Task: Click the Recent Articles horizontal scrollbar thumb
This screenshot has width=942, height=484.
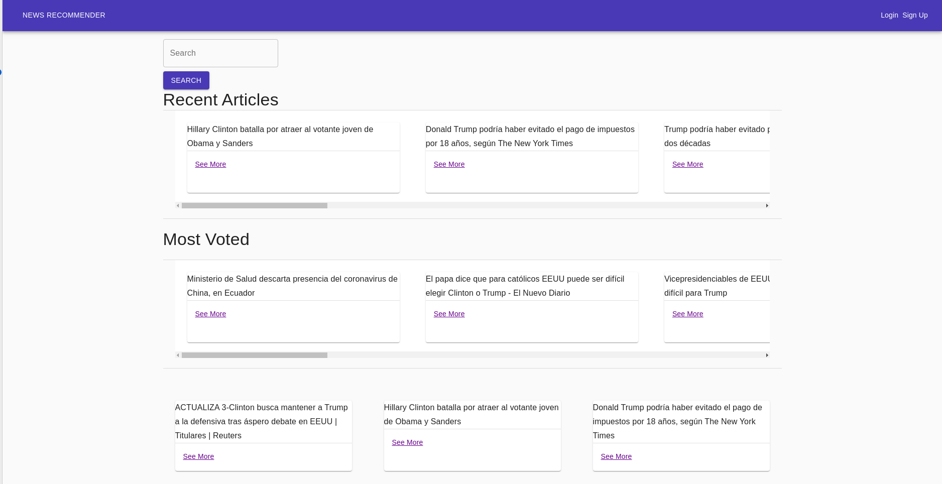Action: (x=255, y=205)
